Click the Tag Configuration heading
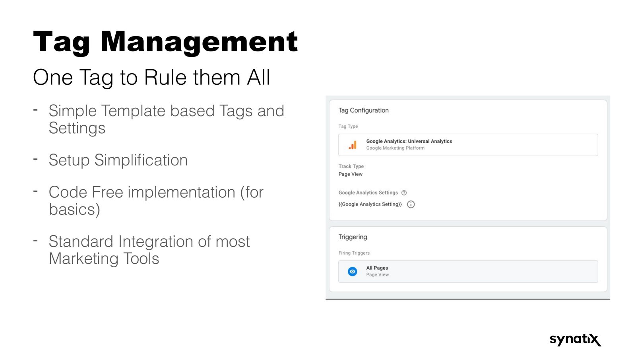The height and width of the screenshot is (358, 636). (x=363, y=111)
